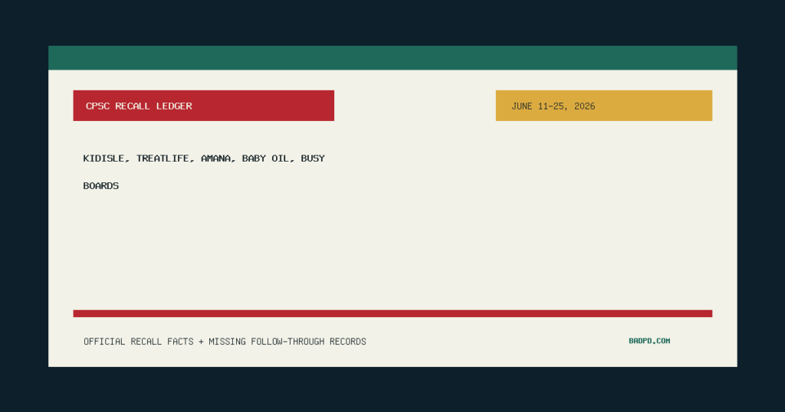Click the word CPSC in the red banner

coord(97,106)
